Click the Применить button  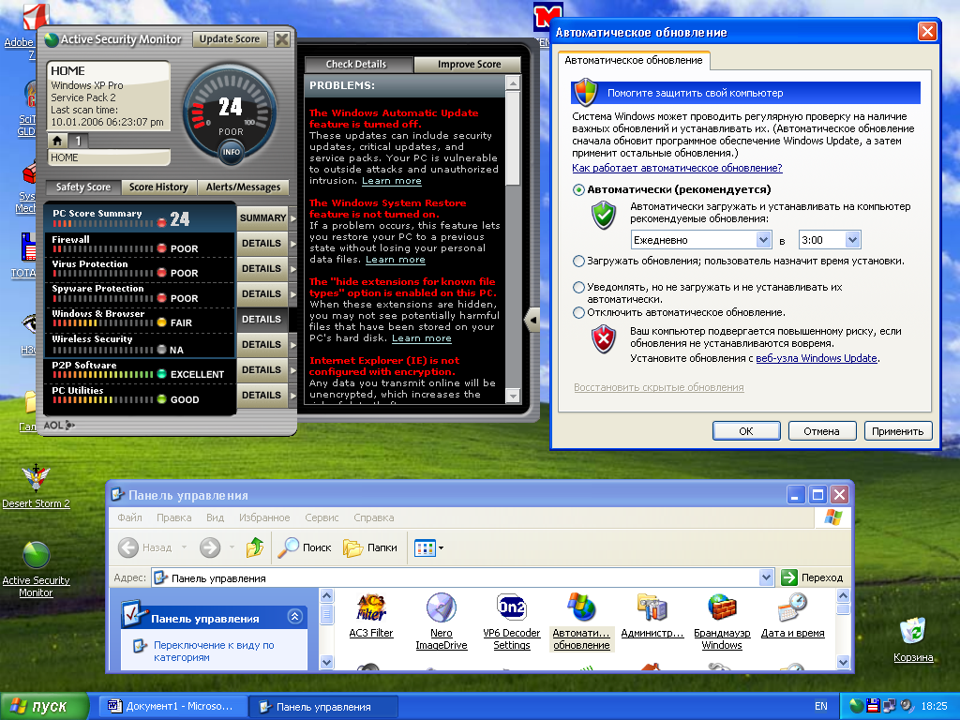click(897, 431)
